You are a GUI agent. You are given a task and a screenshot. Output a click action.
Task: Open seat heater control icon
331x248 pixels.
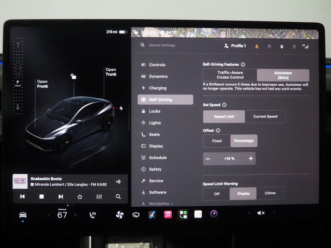[93, 215]
